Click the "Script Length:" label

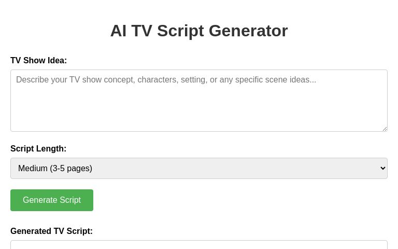pos(38,149)
